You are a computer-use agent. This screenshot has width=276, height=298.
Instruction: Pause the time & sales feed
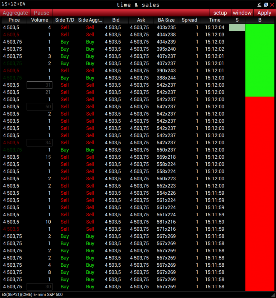click(x=41, y=13)
